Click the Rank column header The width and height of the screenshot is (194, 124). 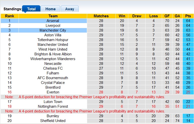coord(10,16)
